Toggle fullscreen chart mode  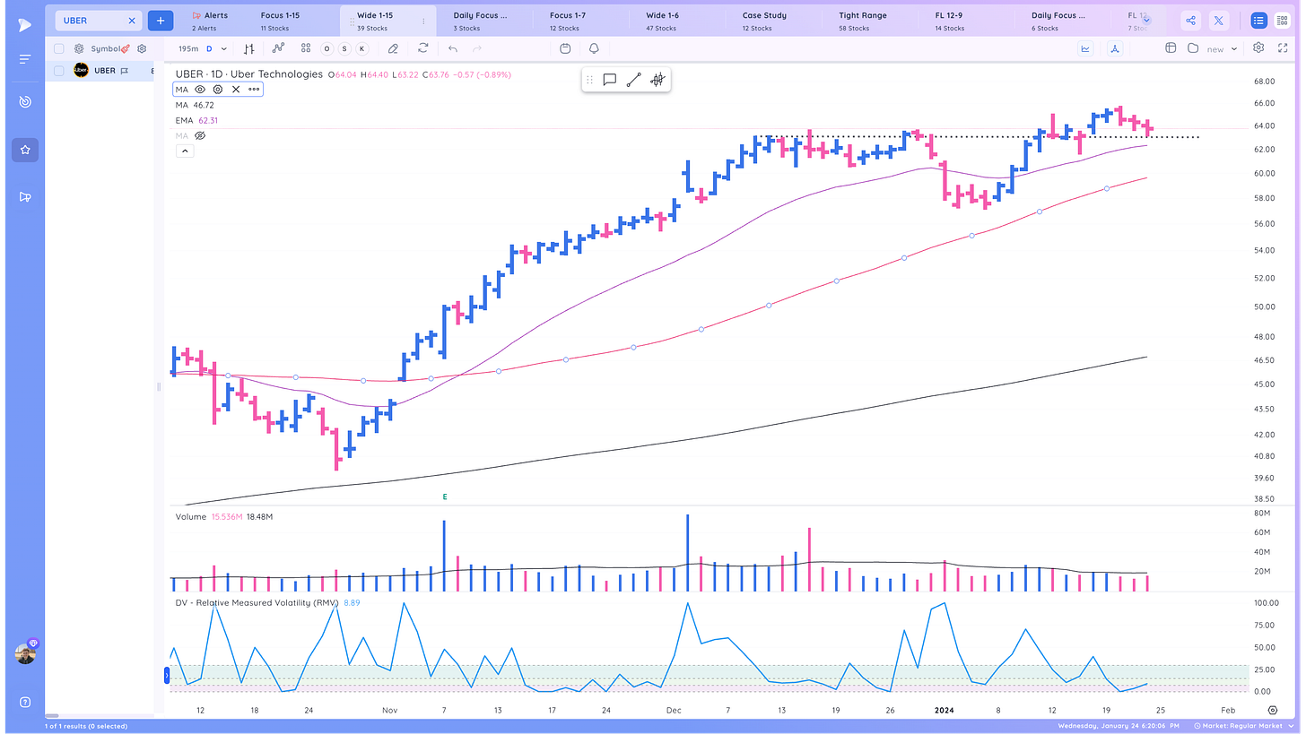tap(1283, 48)
